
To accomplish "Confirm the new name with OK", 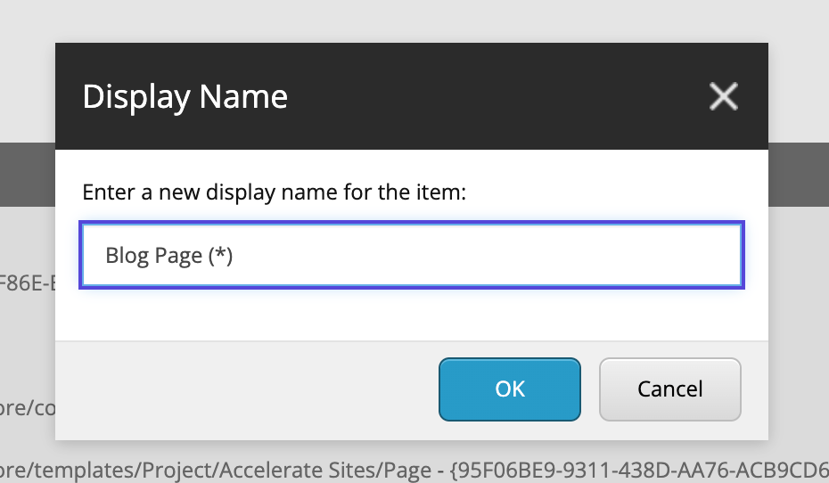I will click(x=510, y=389).
